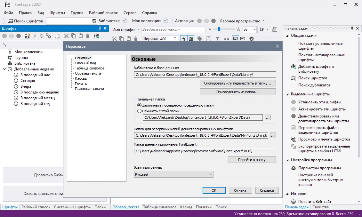362x217 pixels.
Task: Click the grouping icon next to the filter
Action: click(227, 38)
